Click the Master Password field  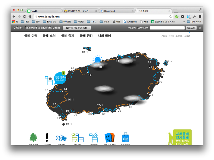pyautogui.click(x=167, y=28)
